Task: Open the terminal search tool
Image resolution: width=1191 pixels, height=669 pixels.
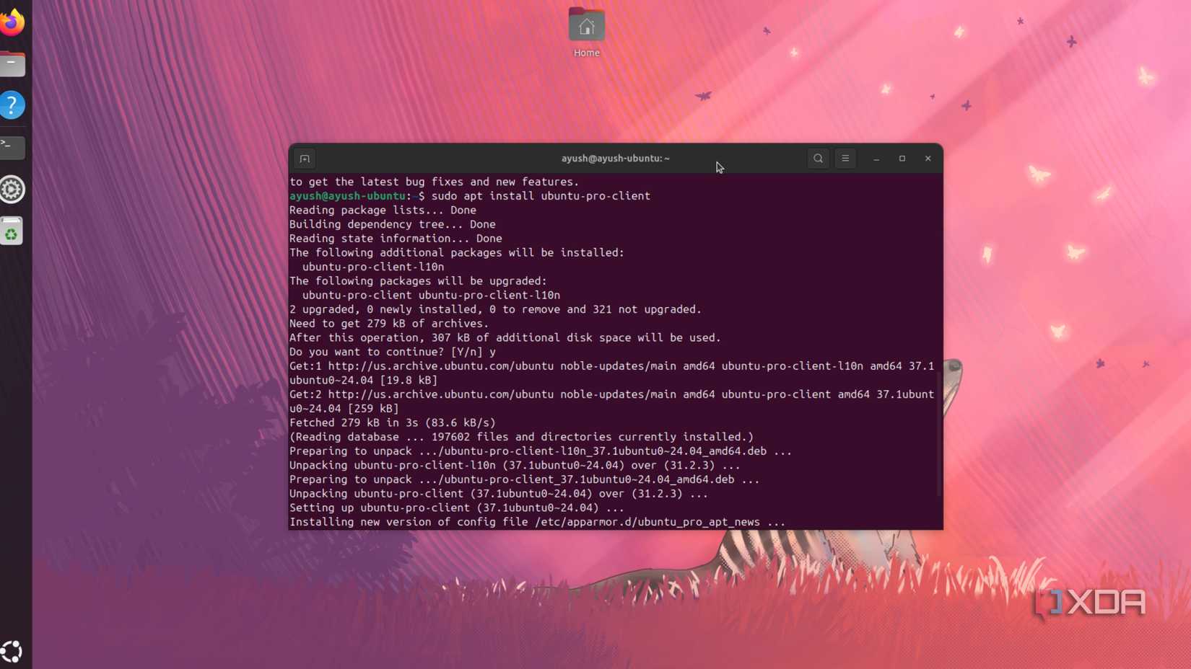Action: coord(817,159)
